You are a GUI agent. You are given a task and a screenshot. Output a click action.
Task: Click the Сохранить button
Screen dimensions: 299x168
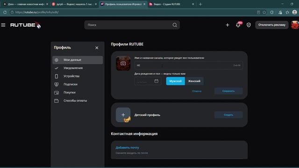click(228, 91)
